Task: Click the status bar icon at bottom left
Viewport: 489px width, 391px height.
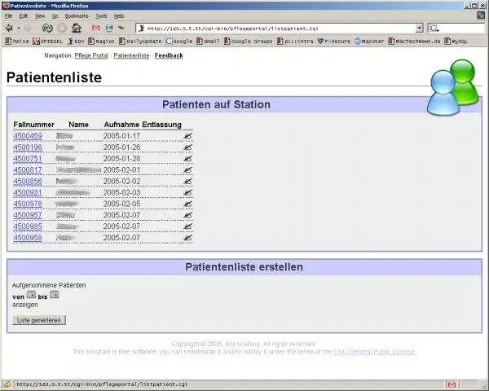Action: click(7, 384)
